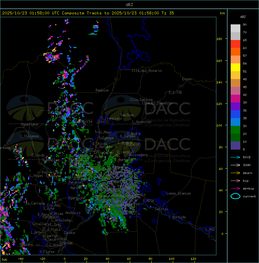Click the 'Ugarteche' map label
259x263 pixels.
77,198
